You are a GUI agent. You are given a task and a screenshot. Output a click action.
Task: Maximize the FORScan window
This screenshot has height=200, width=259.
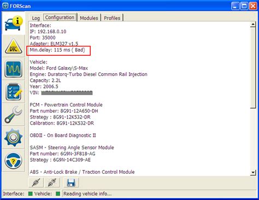tap(244, 6)
